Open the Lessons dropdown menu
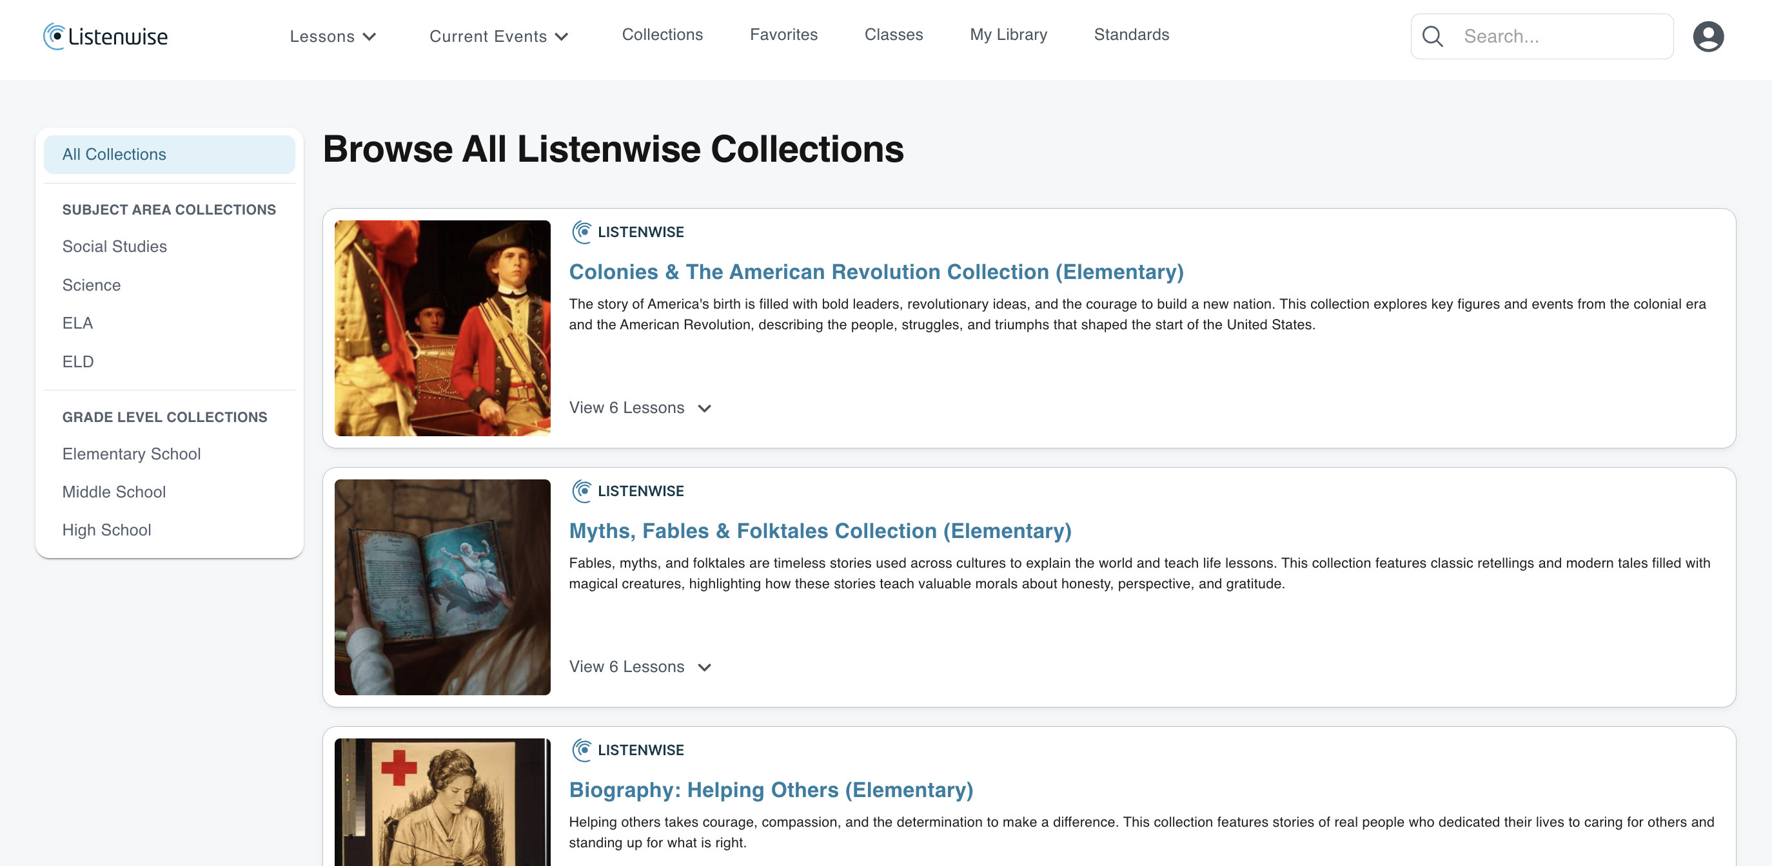The image size is (1772, 866). pos(332,37)
